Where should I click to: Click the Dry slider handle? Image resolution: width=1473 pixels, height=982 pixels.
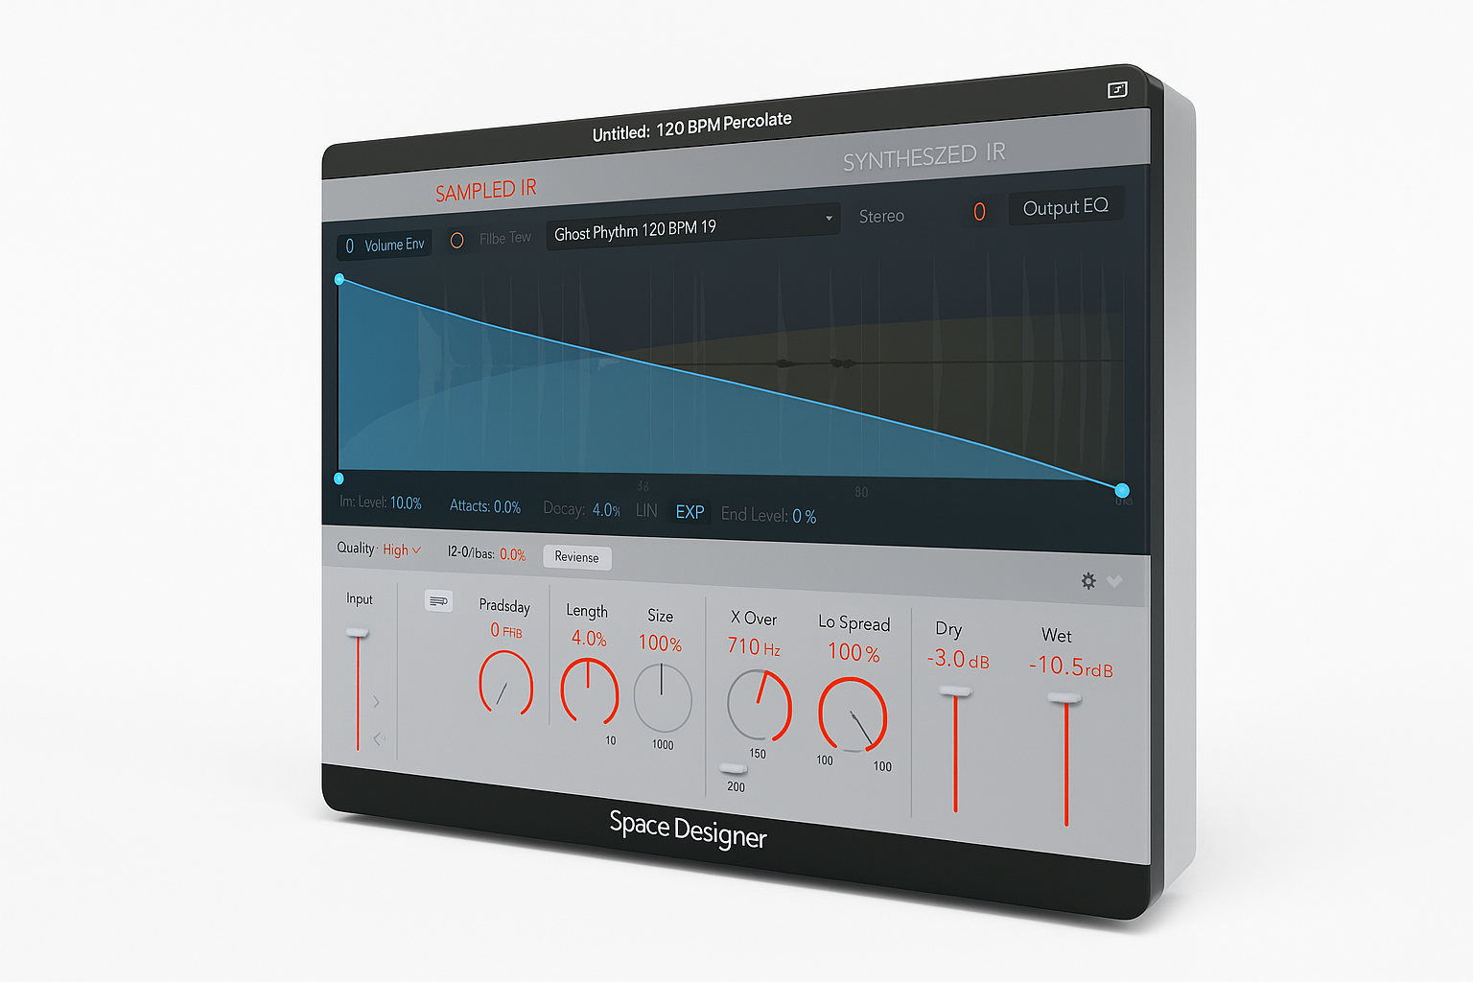point(955,691)
